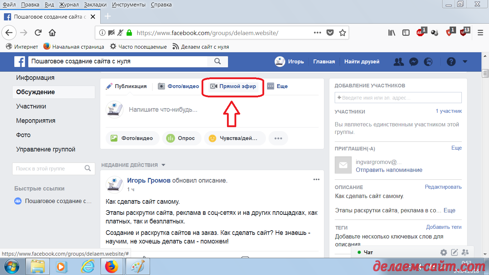Click the Facebook search magnifier button

(217, 61)
